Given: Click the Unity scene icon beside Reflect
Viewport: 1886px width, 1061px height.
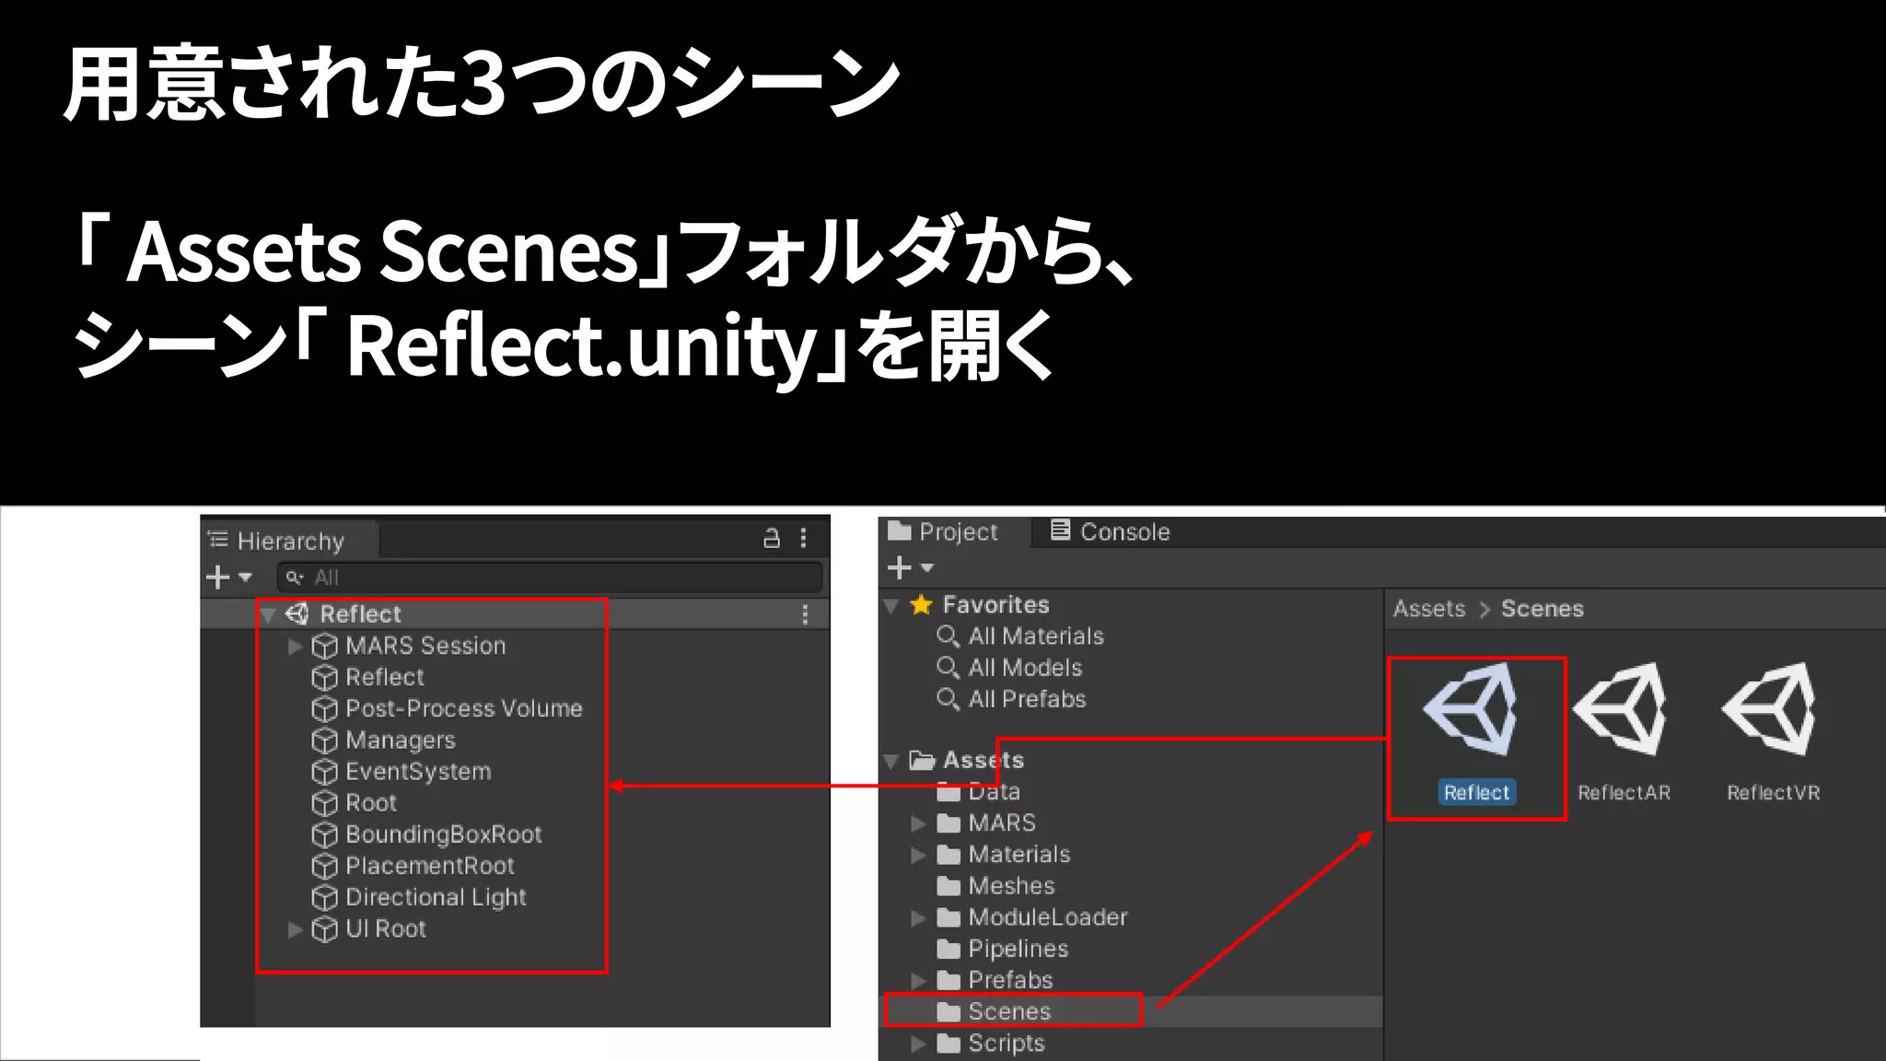Looking at the screenshot, I should click(x=297, y=613).
